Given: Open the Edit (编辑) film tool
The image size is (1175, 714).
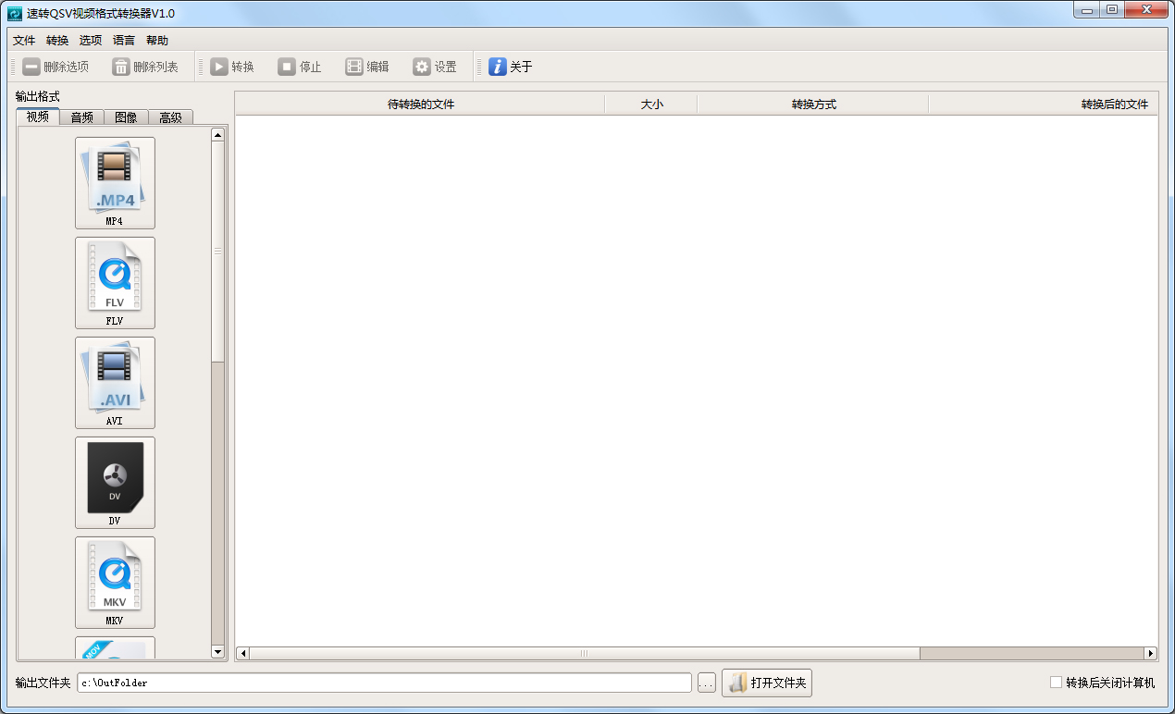Looking at the screenshot, I should click(x=367, y=67).
